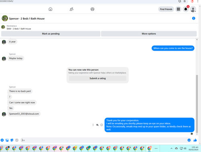
Task: Open the Friends icon in top navigation
Action: (72, 9)
